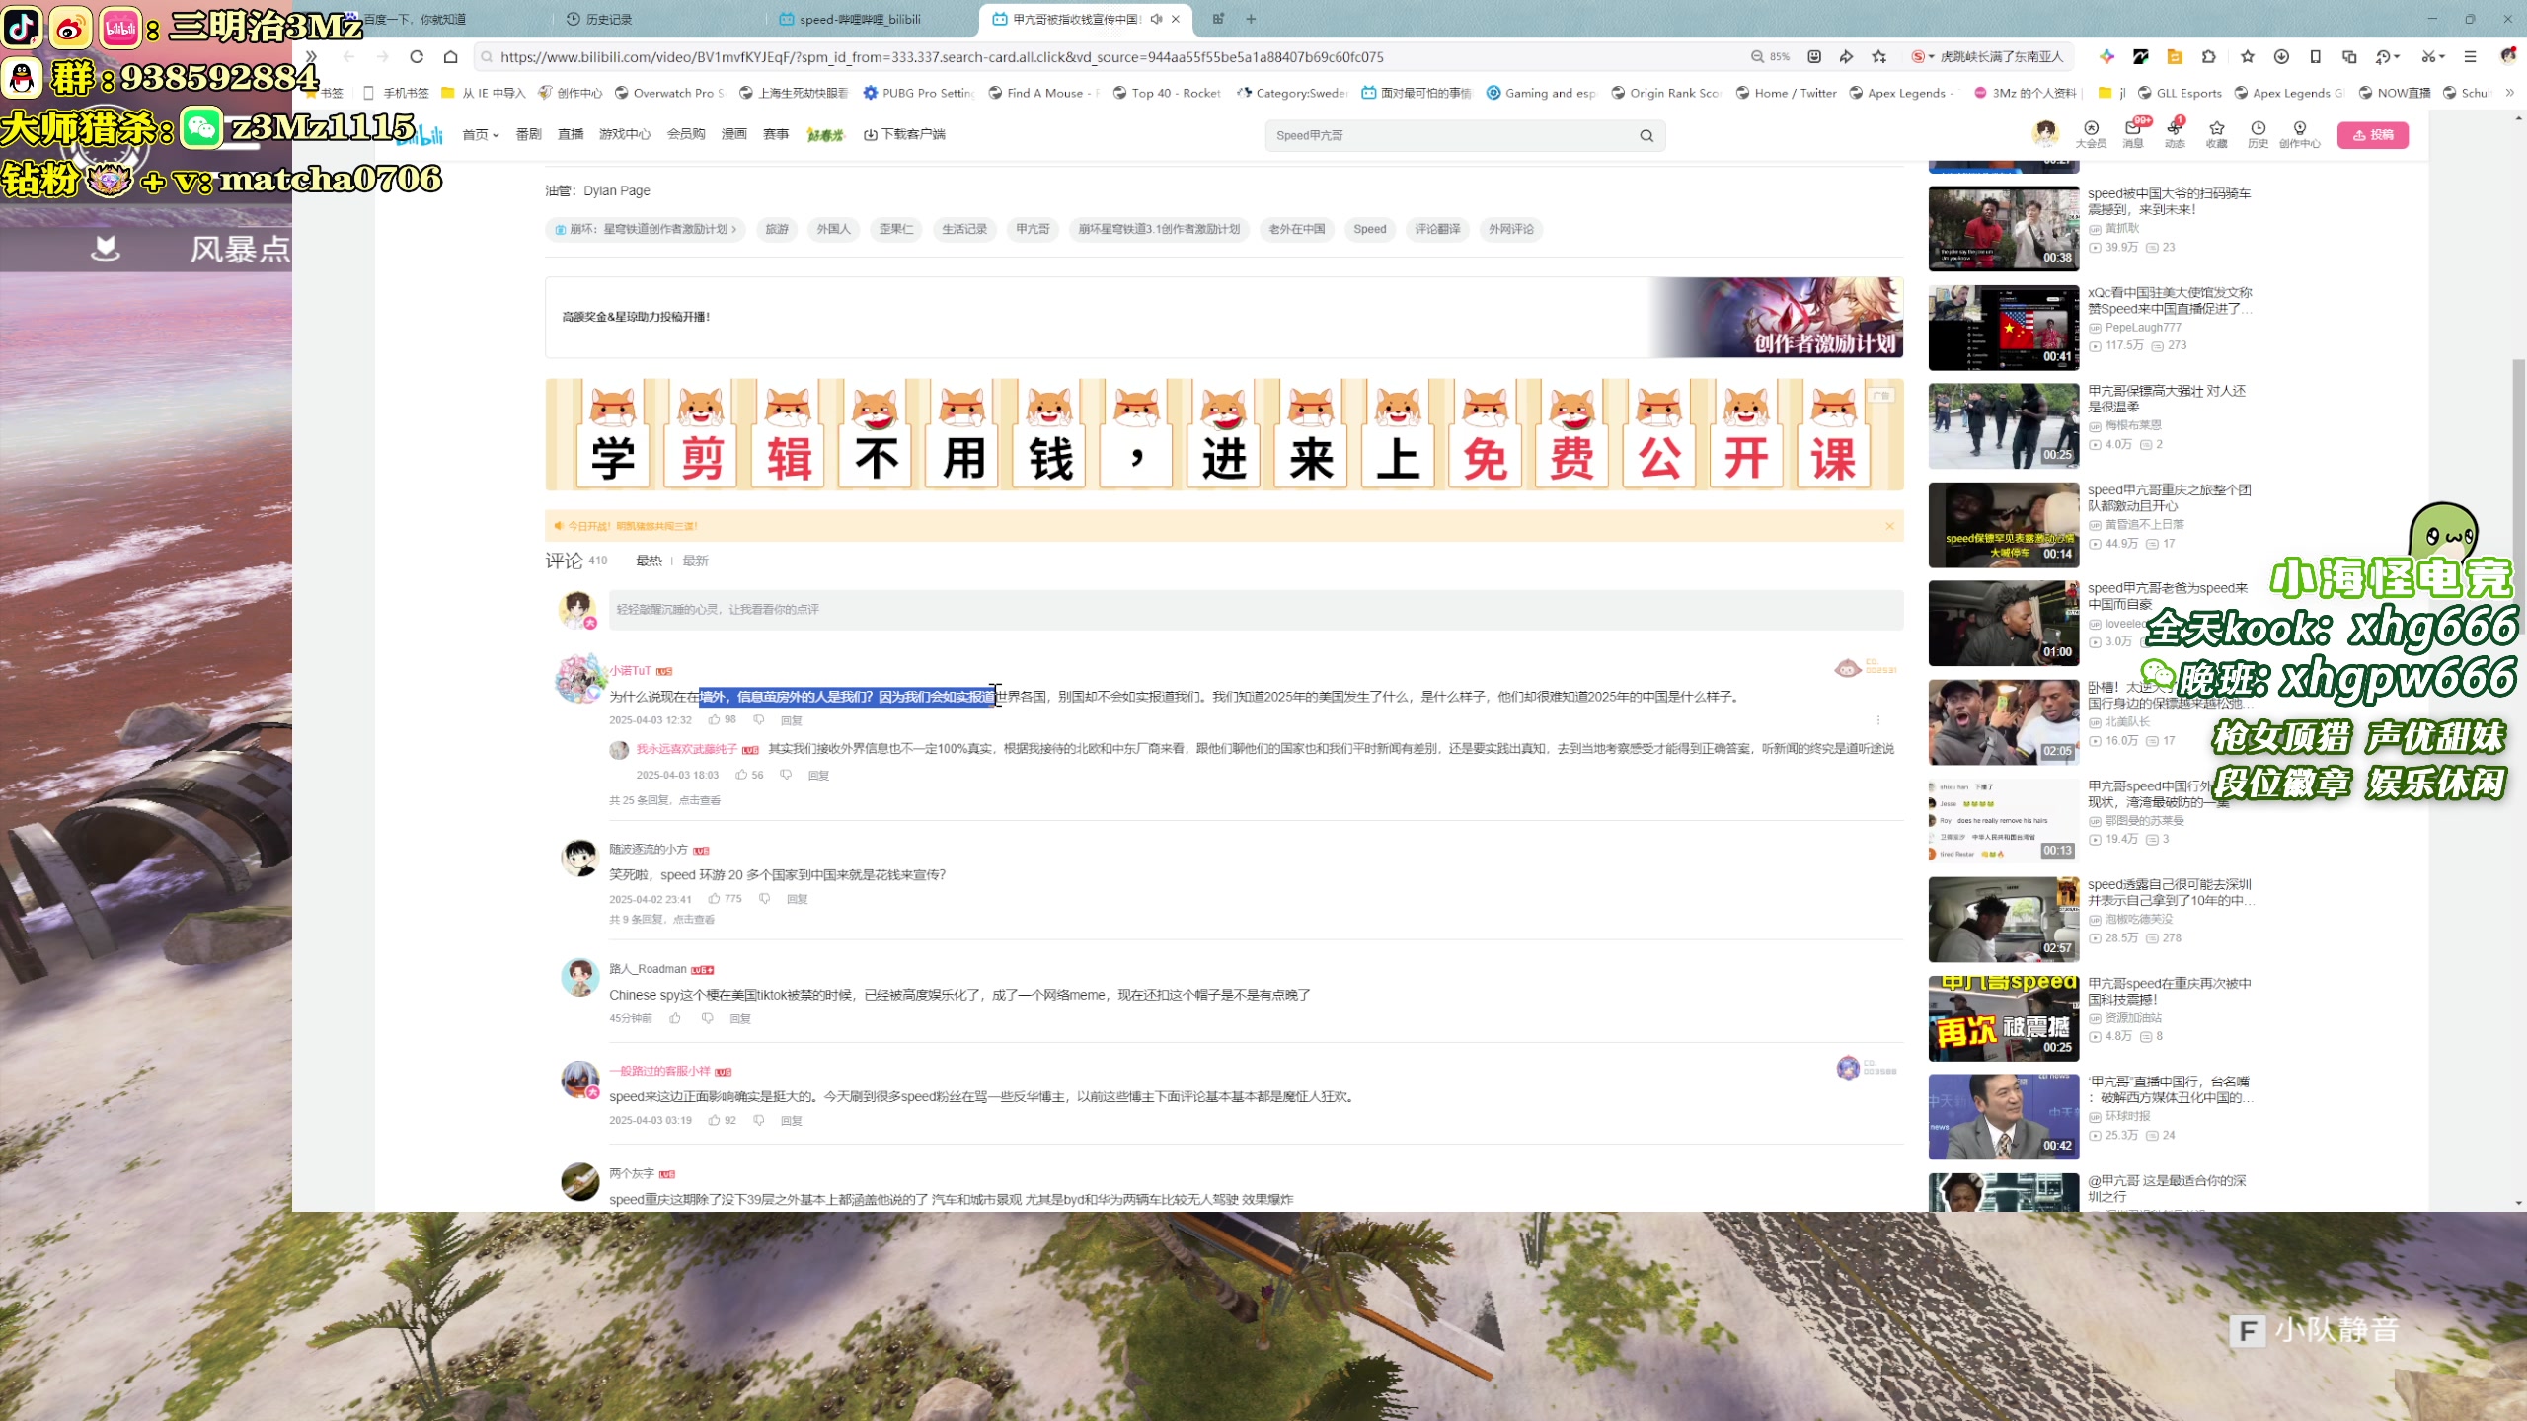Open the orange folder-sync icon in toolbar
The height and width of the screenshot is (1421, 2527).
point(2175,57)
